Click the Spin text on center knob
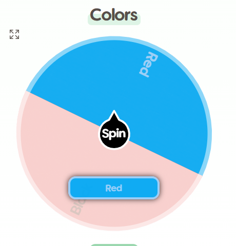This screenshot has width=236, height=246. coord(114,133)
